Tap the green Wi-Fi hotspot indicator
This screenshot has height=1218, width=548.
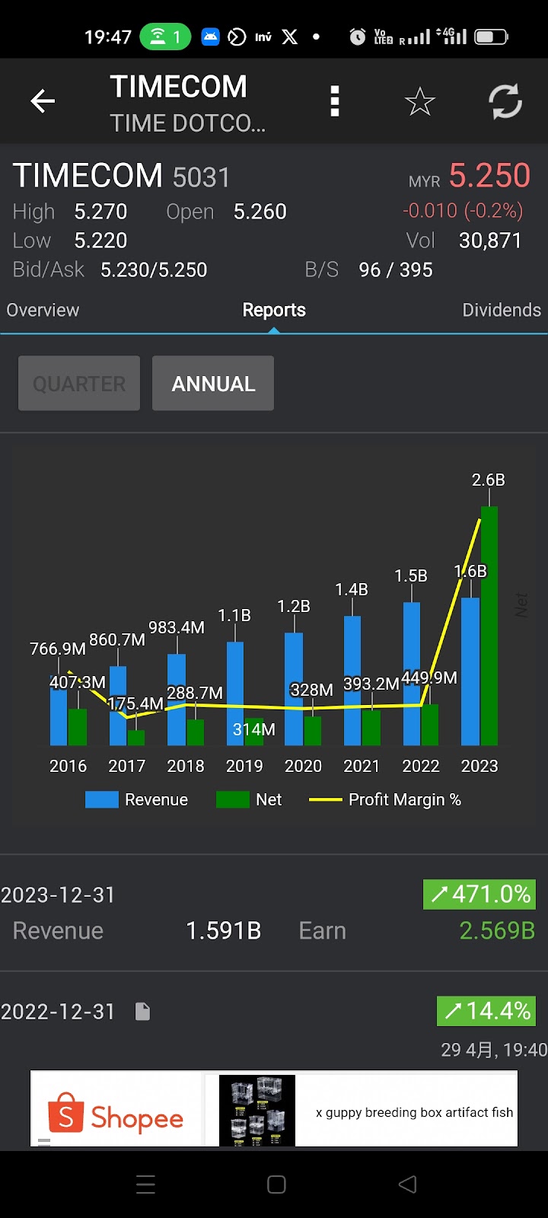click(x=165, y=37)
